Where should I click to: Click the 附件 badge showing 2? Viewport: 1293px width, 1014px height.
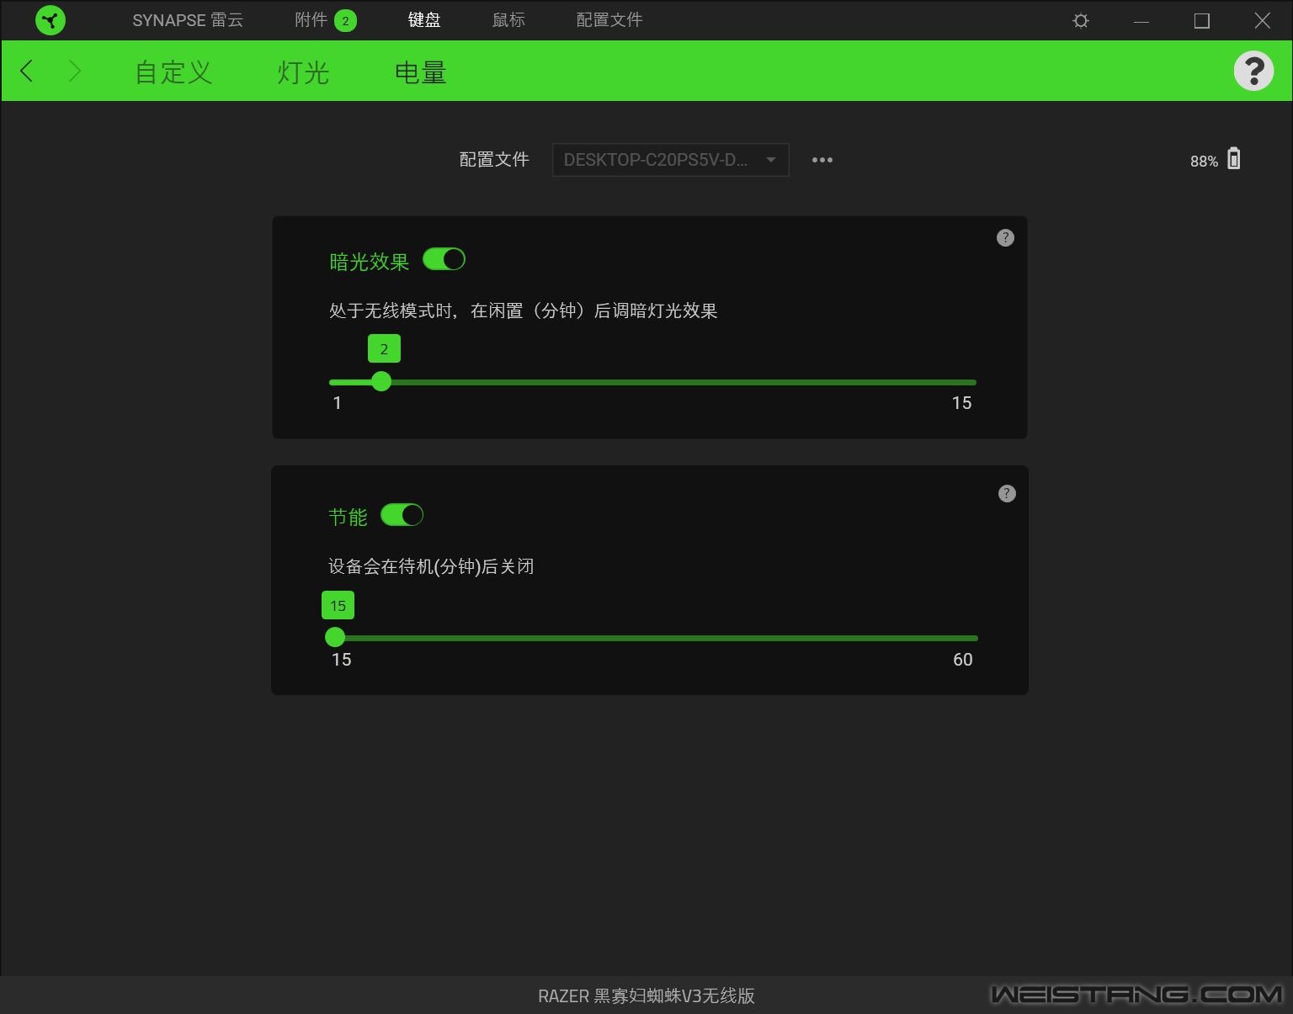[x=345, y=21]
